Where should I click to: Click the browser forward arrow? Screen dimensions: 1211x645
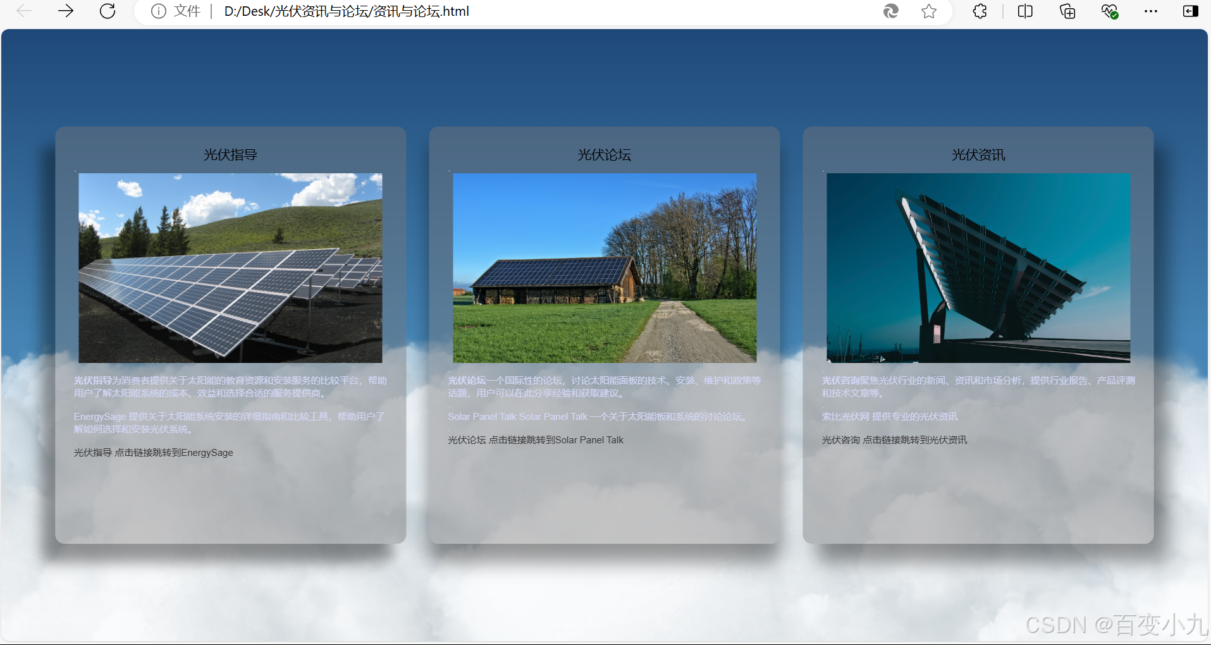(x=66, y=11)
